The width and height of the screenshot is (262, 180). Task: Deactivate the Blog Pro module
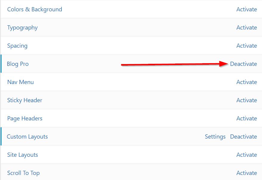click(x=243, y=64)
